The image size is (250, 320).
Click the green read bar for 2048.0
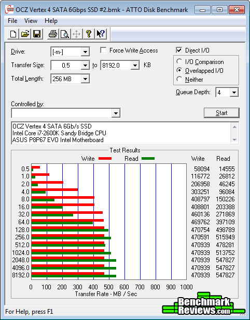tap(74, 260)
